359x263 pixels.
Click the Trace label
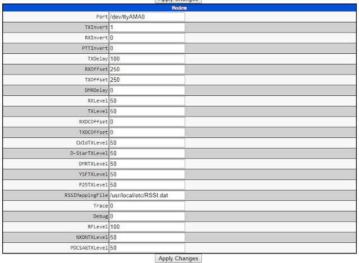100,206
